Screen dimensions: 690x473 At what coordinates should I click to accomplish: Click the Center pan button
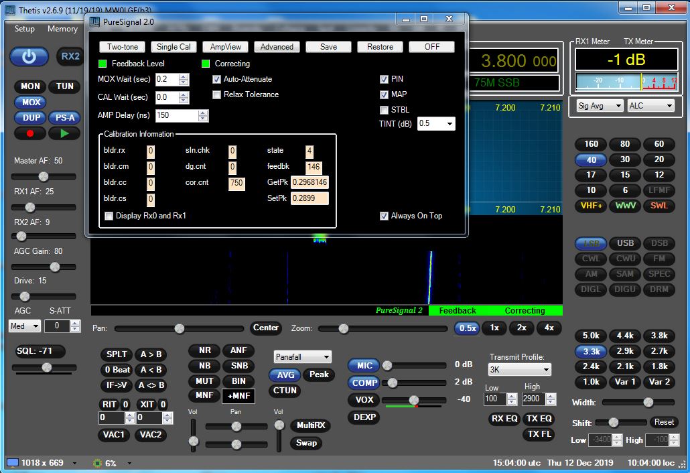pos(265,328)
